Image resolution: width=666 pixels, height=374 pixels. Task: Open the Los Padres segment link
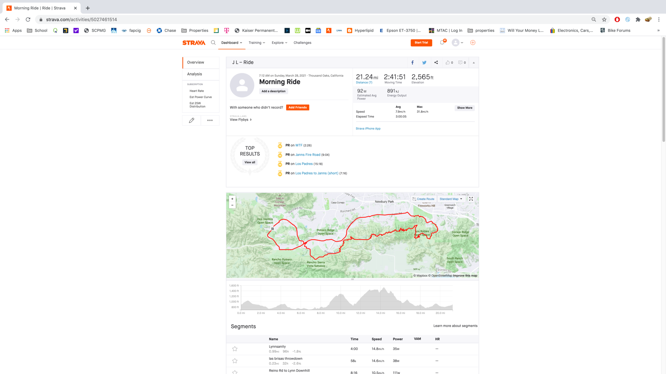(304, 164)
